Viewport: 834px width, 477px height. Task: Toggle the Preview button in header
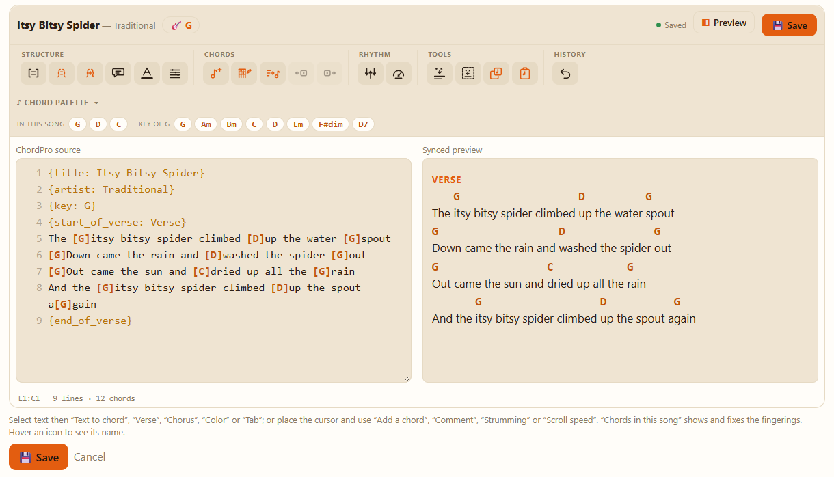coord(724,23)
